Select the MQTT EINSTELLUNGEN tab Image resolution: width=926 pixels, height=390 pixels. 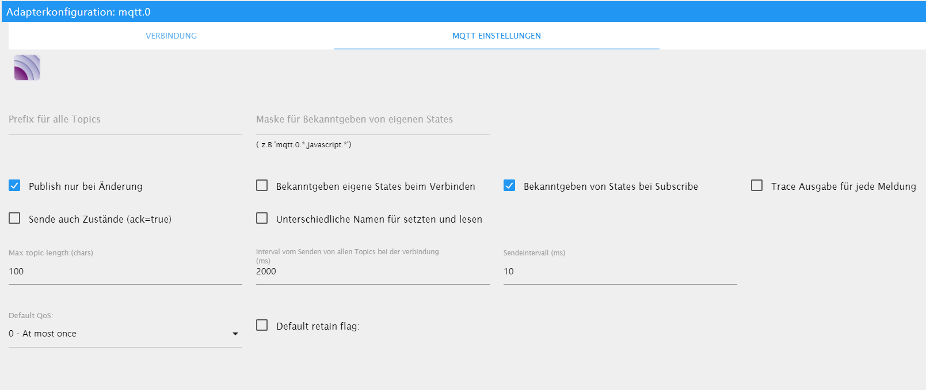point(497,36)
